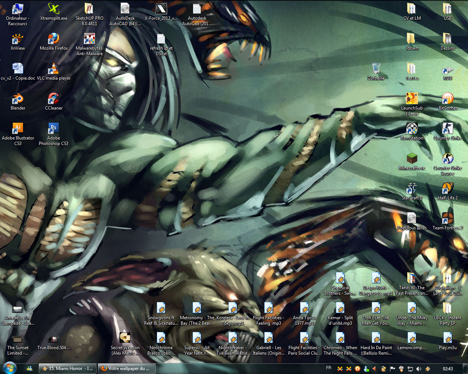Image resolution: width=468 pixels, height=374 pixels.
Task: Launch BitComet shortcut
Action: point(448,102)
